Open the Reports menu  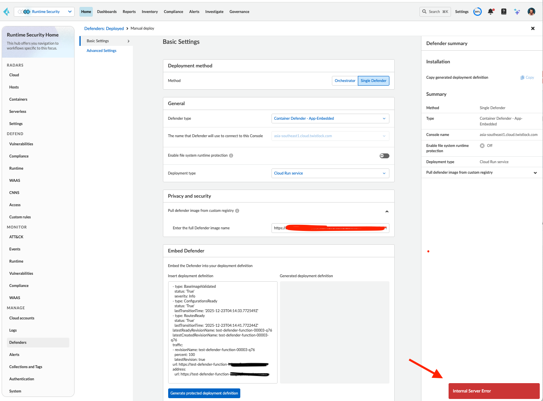click(x=129, y=12)
